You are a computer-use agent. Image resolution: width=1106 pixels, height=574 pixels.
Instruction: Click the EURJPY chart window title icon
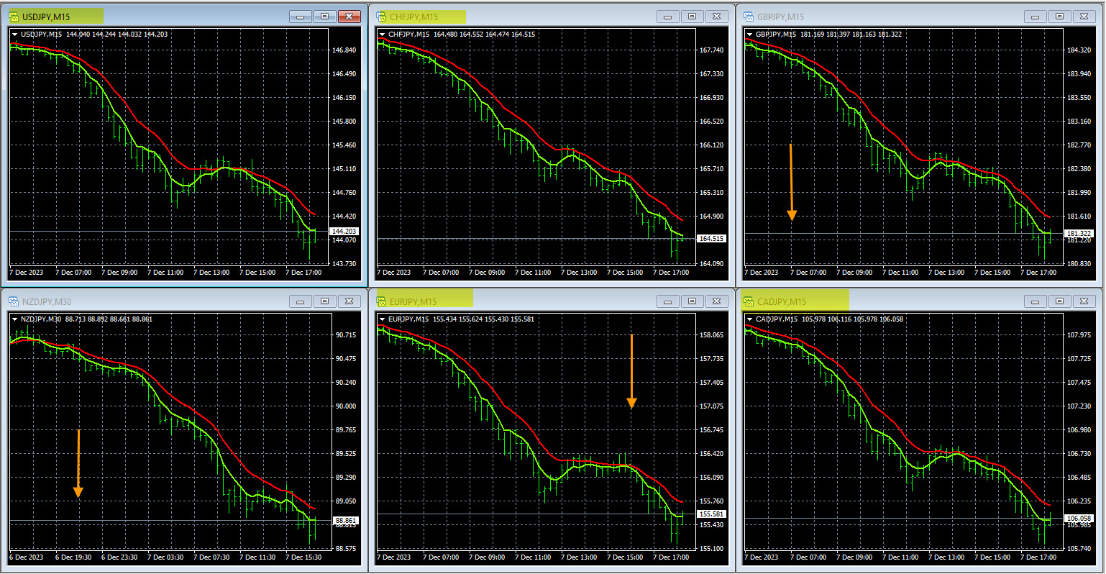click(381, 301)
